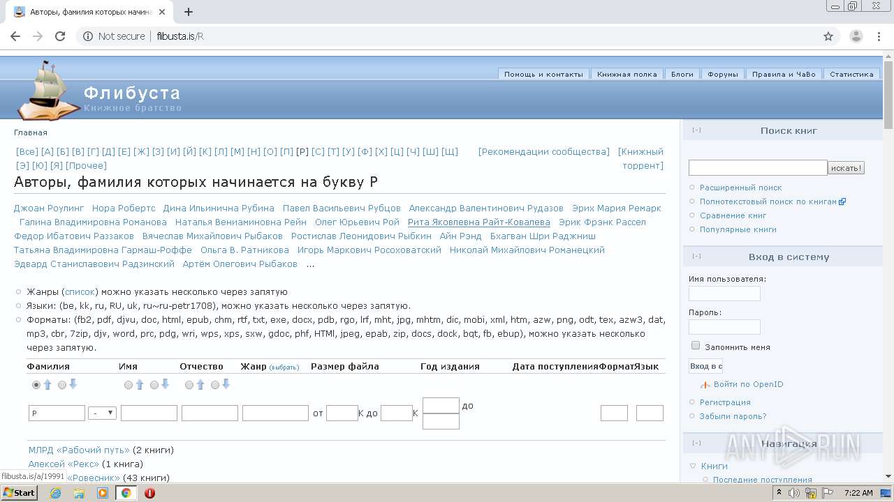Open the Chrome profile avatar
894x502 pixels.
[856, 36]
